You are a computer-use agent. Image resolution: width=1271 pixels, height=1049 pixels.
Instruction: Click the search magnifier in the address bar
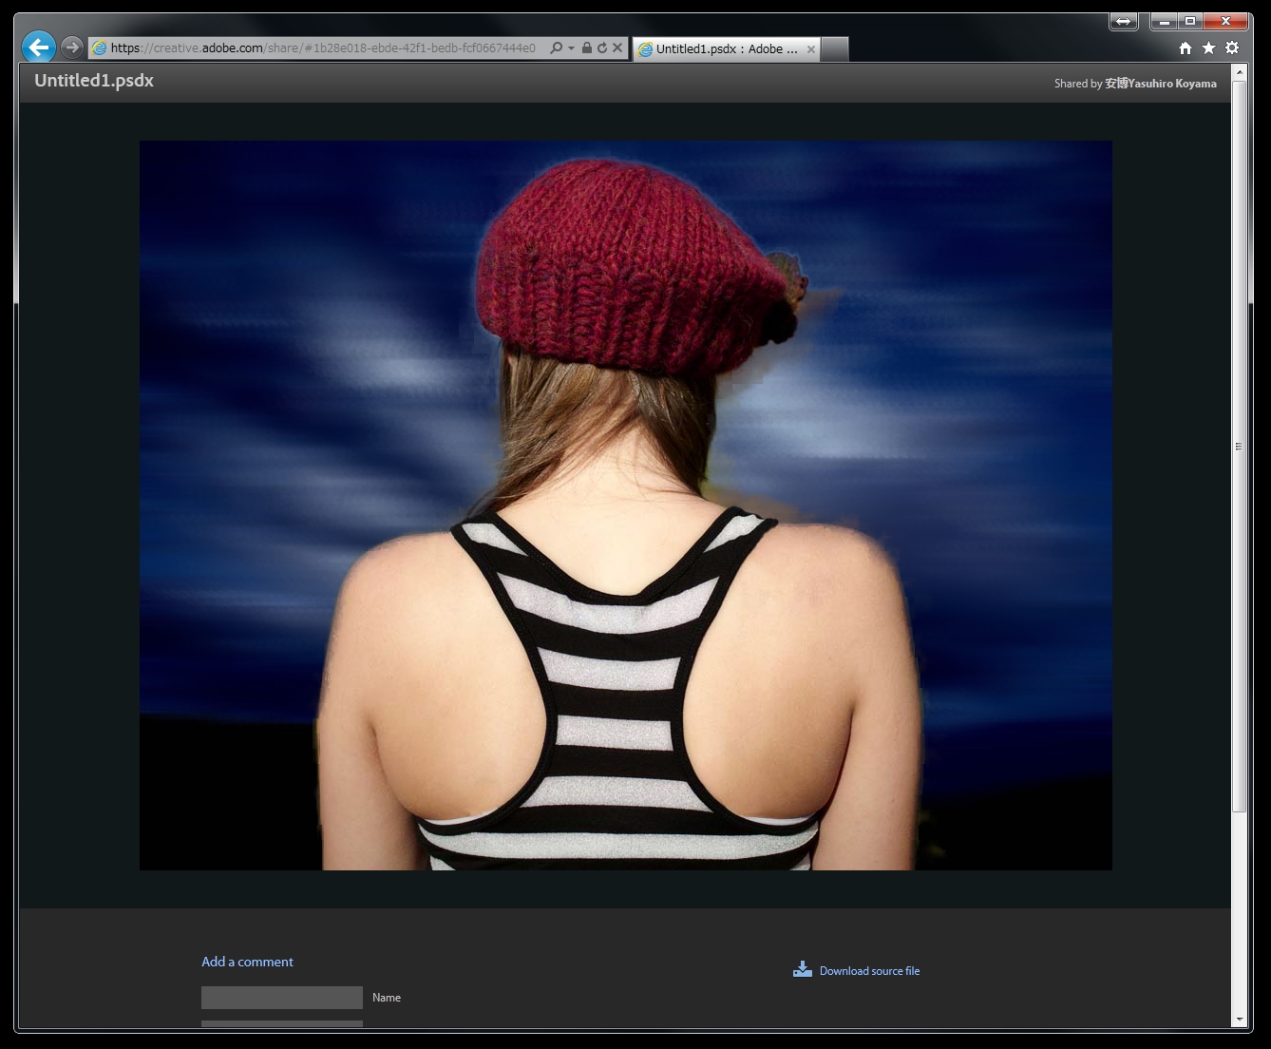click(x=556, y=48)
